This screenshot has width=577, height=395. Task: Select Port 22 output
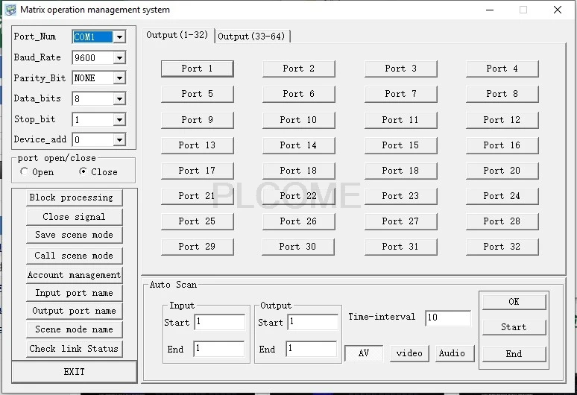click(299, 197)
